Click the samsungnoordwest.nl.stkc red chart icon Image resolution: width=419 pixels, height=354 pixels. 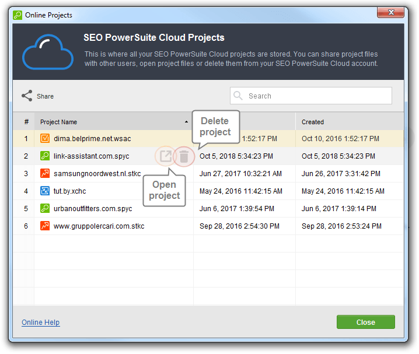[45, 173]
